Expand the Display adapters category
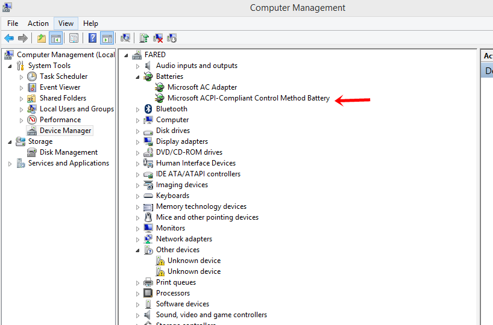 click(x=137, y=142)
